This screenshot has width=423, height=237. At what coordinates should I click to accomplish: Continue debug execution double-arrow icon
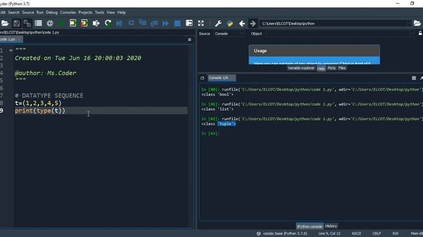click(x=166, y=24)
